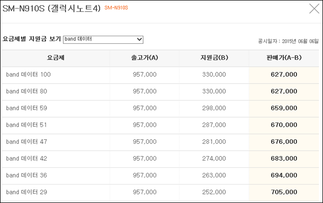
Task: Click the 659,000 sale price
Action: (284, 108)
